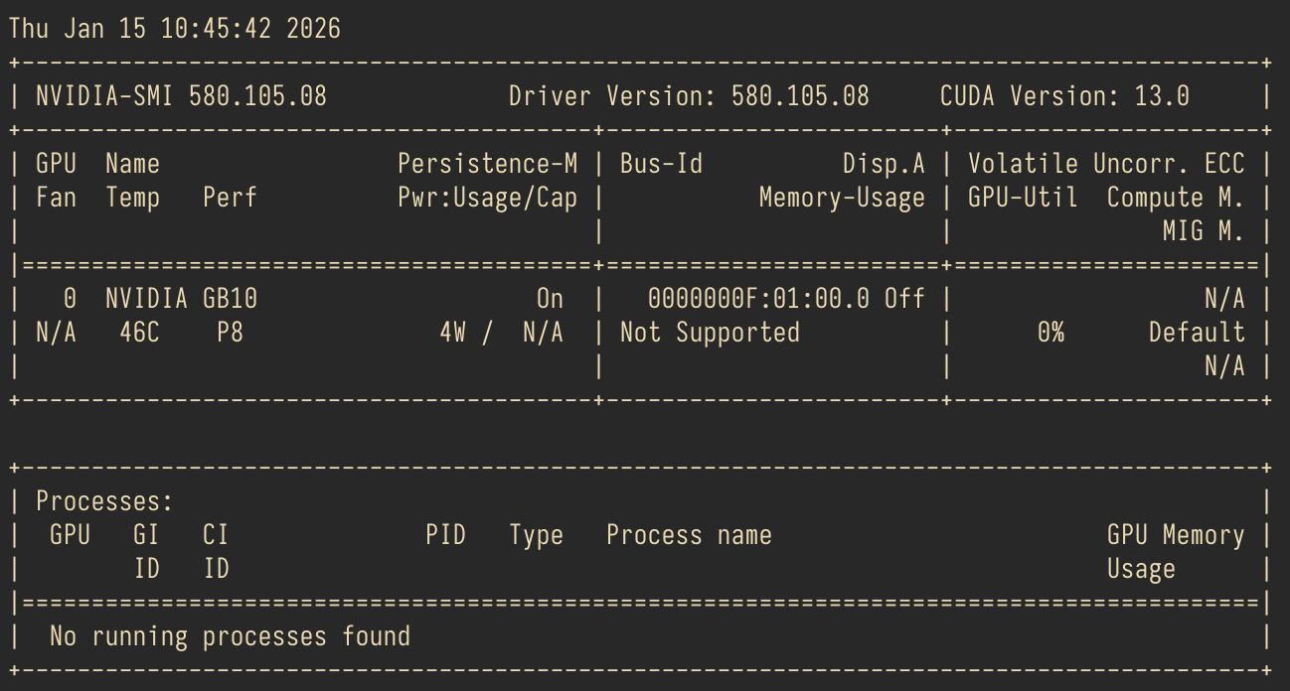
Task: Click the Volatile Uncorr. ECC header
Action: tap(1105, 164)
